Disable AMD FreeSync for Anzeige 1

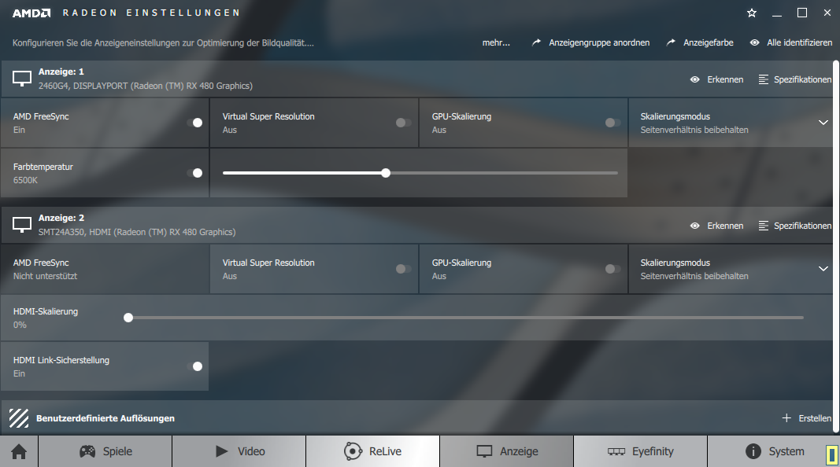click(x=194, y=123)
